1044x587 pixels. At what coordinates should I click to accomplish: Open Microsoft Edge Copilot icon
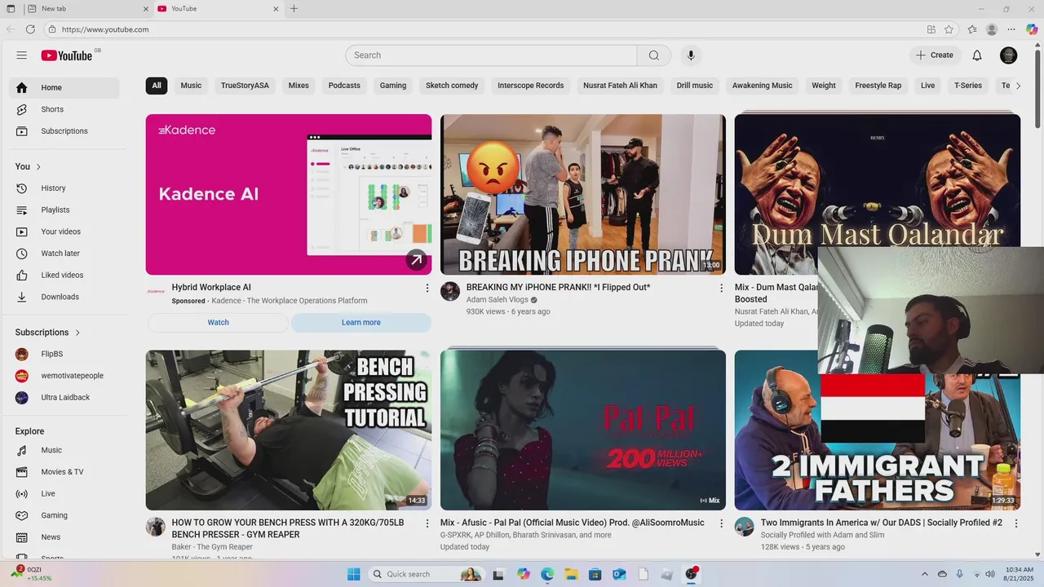[x=1032, y=29]
